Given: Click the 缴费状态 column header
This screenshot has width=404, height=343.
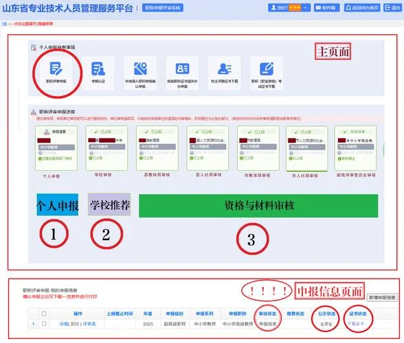Looking at the screenshot, I should (x=295, y=314).
